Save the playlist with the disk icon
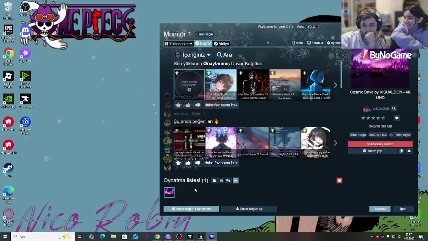The width and height of the screenshot is (428, 241). [x=221, y=180]
